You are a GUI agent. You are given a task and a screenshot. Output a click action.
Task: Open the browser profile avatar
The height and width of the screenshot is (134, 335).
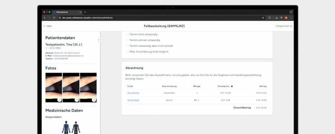coord(286,18)
